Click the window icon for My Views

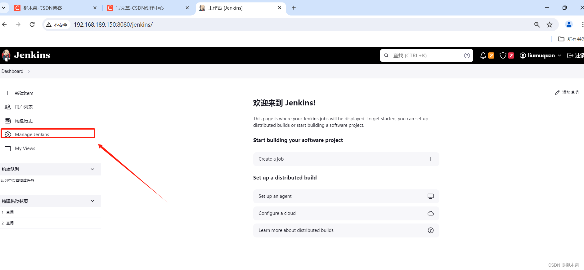tap(8, 148)
